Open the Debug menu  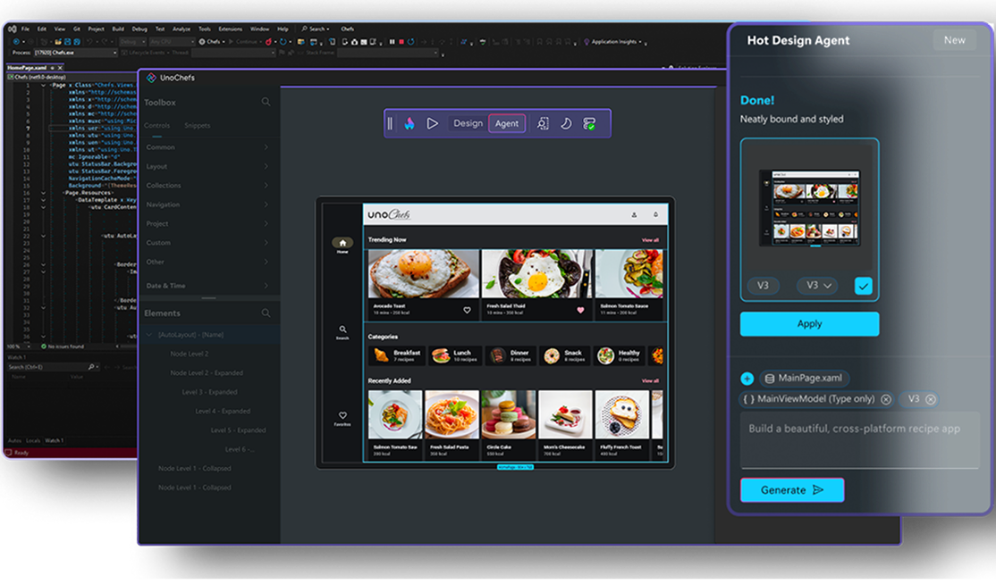point(139,29)
